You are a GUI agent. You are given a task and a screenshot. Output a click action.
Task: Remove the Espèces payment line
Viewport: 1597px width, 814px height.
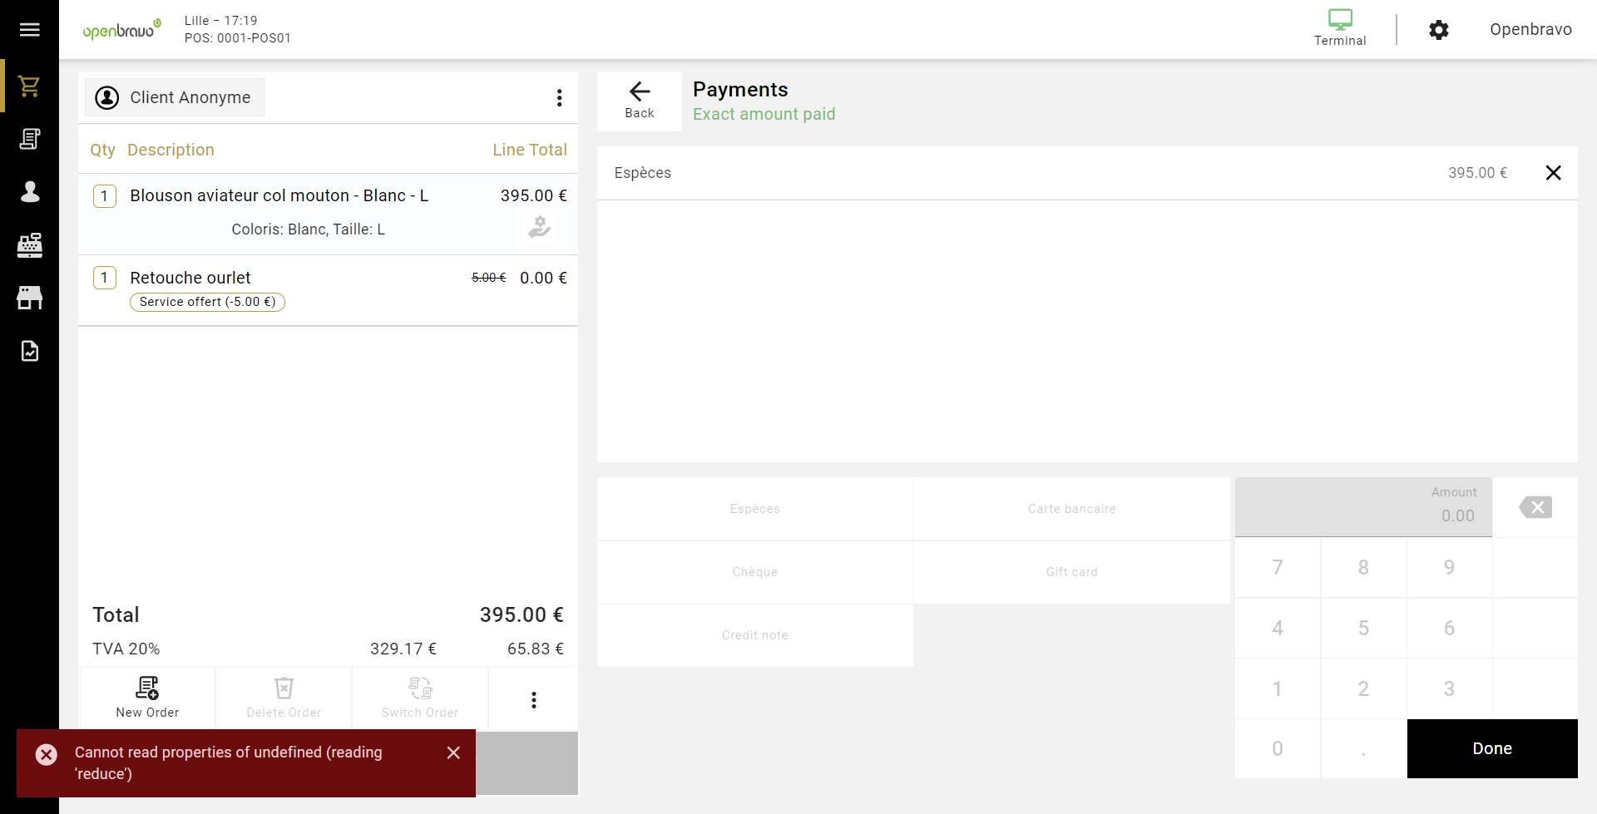click(1552, 173)
